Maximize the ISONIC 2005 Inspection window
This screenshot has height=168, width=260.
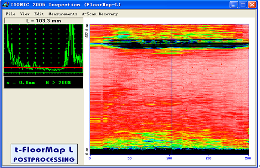tap(243, 5)
